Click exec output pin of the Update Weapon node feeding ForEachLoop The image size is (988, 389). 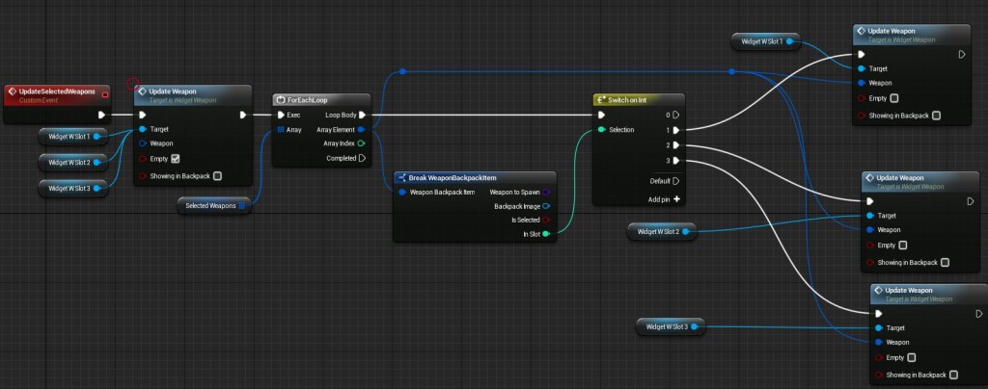point(243,115)
